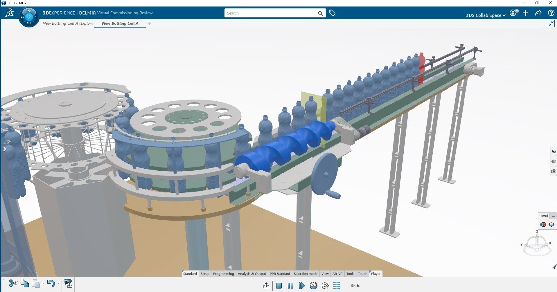Add a new tab with the plus button
The height and width of the screenshot is (292, 557).
pos(149,23)
